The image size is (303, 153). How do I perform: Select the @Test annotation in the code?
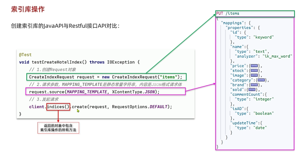pos(25,55)
